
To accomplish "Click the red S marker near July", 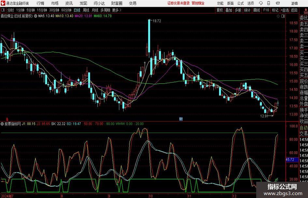I will 7,119.
